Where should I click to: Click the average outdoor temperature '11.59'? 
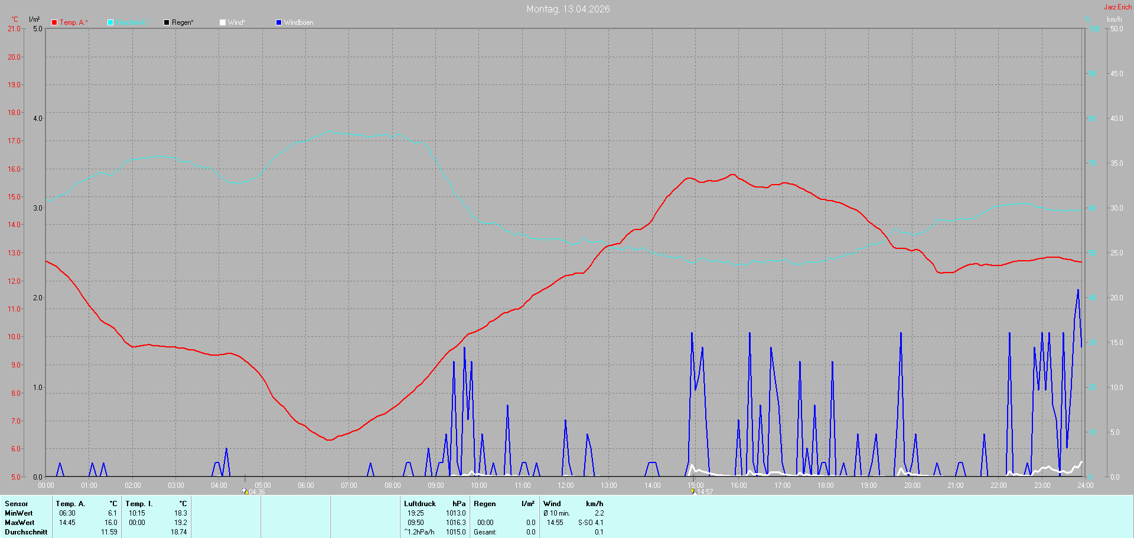pyautogui.click(x=109, y=532)
